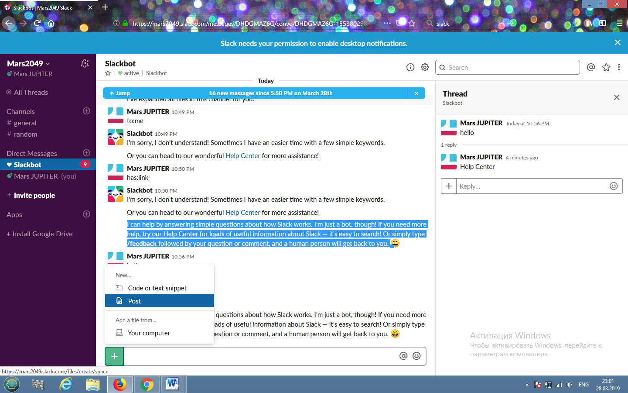628x393 pixels.
Task: Open Word from the taskbar
Action: click(173, 384)
